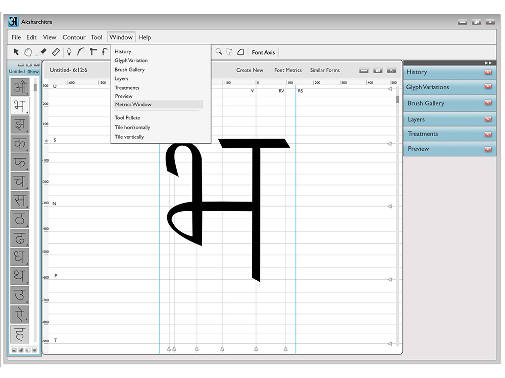Choose Glyph Variation in Window dropdown
505x378 pixels.
(x=131, y=60)
